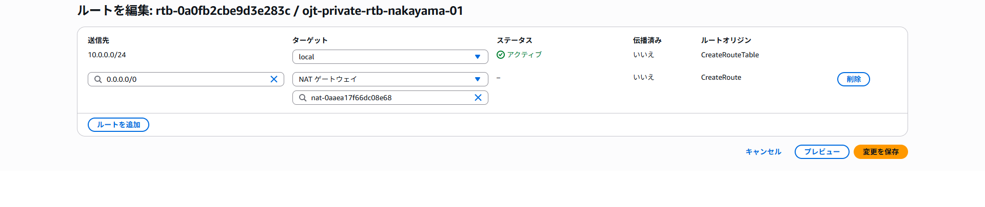Click the ルートを追加 button
This screenshot has width=985, height=207.
pos(119,125)
